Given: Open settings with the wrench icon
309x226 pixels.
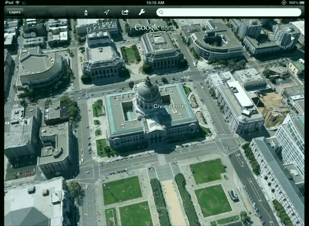Looking at the screenshot, I should [x=141, y=12].
